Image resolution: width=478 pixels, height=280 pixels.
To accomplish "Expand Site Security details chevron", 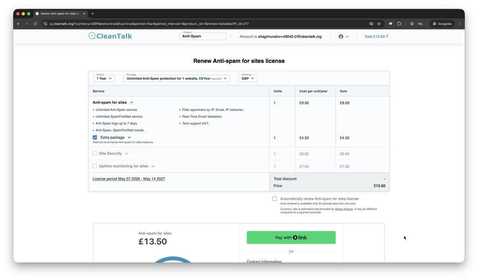I will 127,154.
